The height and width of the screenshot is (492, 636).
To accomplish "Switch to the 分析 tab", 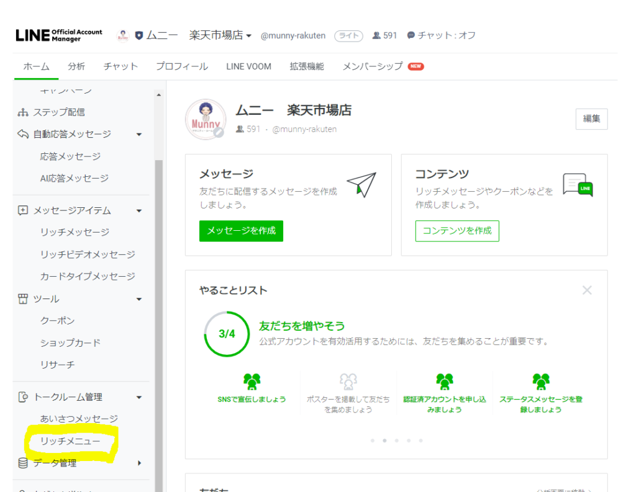I will click(x=76, y=66).
